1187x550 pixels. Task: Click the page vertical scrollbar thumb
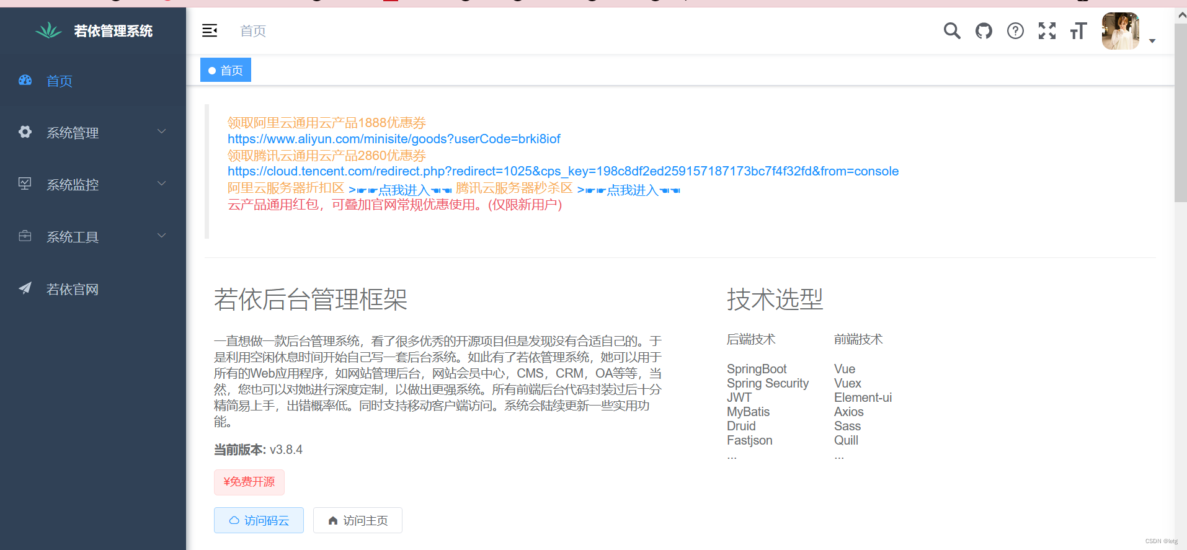click(x=1181, y=112)
